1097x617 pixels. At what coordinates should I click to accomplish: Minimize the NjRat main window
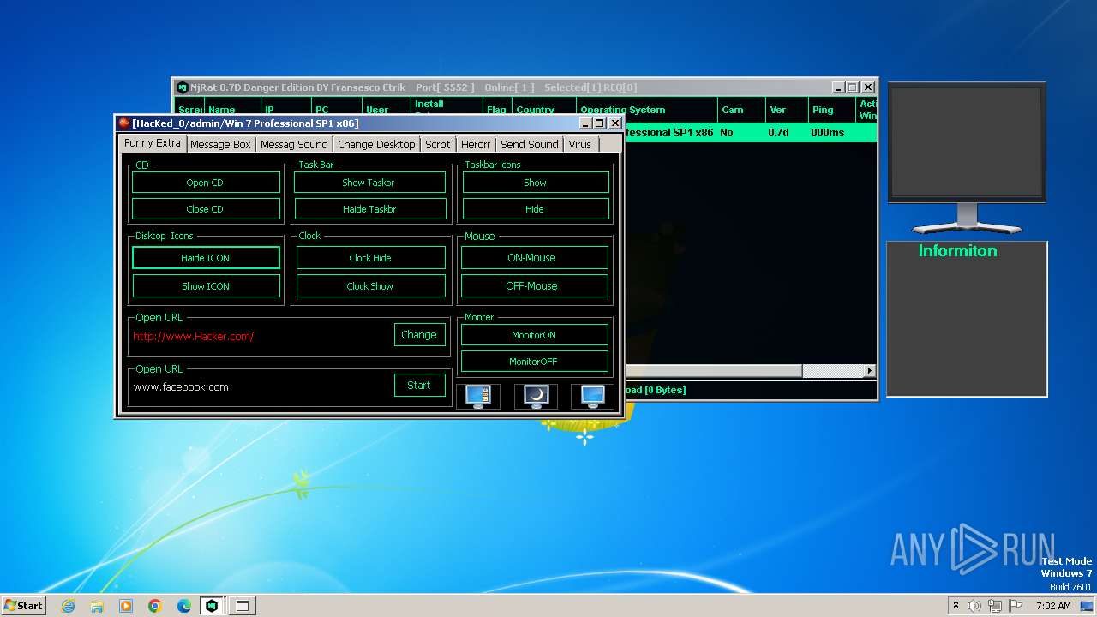pos(838,87)
